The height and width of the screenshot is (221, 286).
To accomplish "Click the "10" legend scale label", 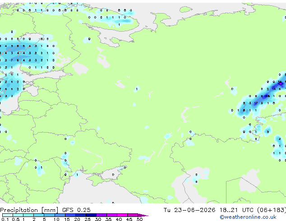I will (x=56, y=219).
